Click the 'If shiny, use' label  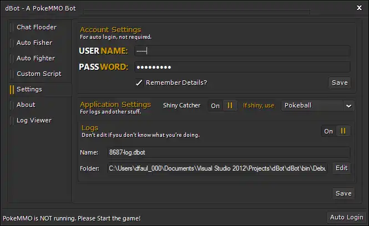coord(259,105)
